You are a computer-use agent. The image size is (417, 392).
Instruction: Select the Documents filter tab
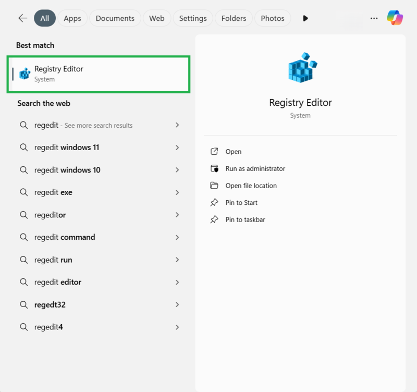[115, 18]
